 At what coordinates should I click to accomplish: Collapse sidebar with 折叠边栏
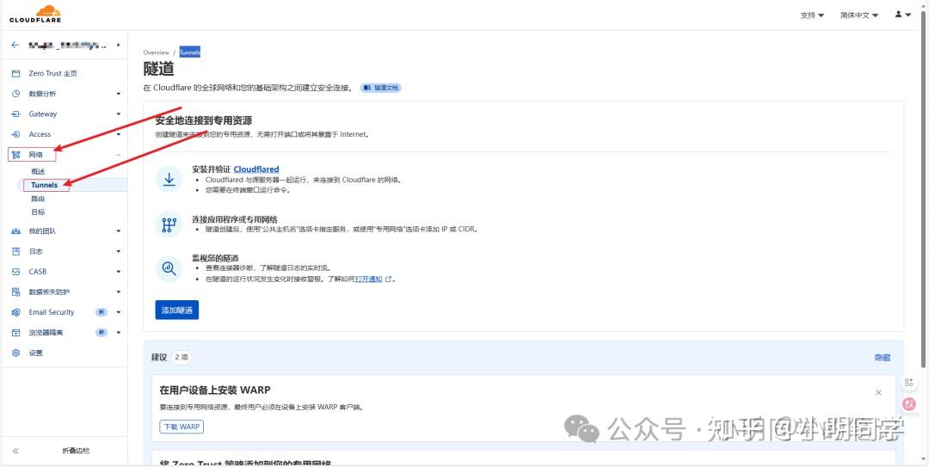76,451
